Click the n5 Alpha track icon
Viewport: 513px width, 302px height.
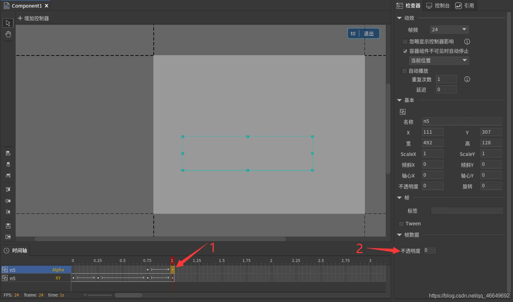coord(5,270)
